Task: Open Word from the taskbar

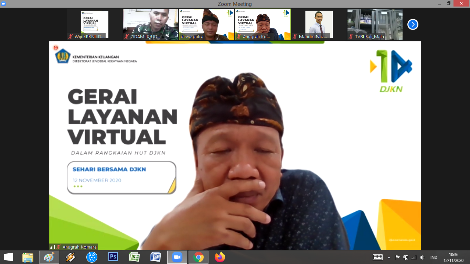Action: [156, 257]
